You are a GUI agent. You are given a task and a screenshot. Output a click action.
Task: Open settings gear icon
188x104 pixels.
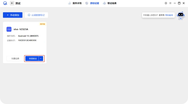(166, 3)
